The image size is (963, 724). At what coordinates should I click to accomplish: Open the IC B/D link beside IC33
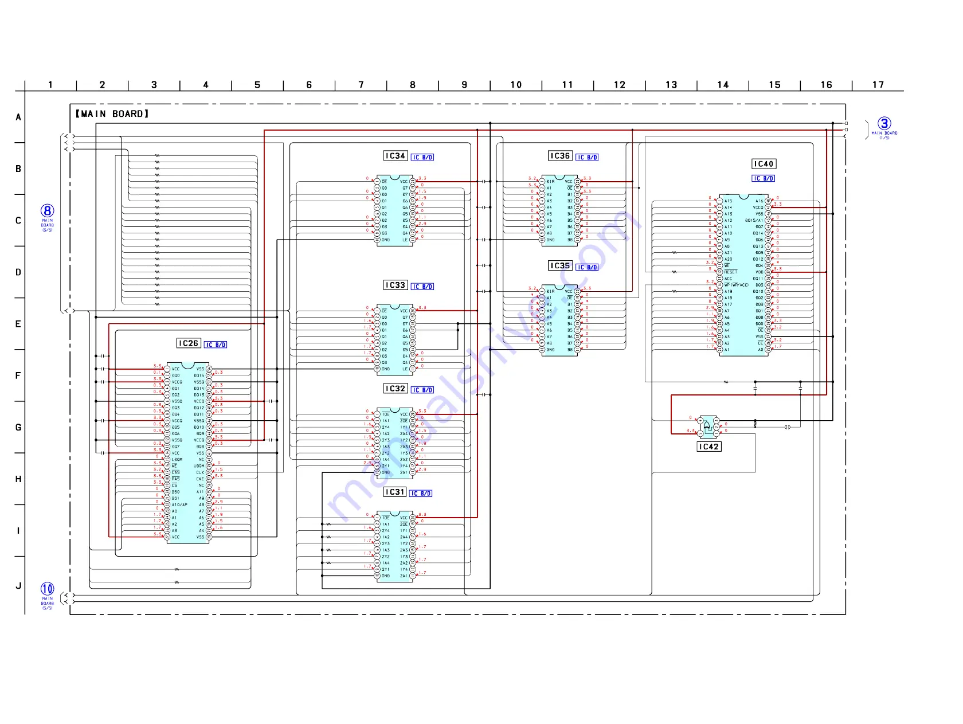click(422, 287)
